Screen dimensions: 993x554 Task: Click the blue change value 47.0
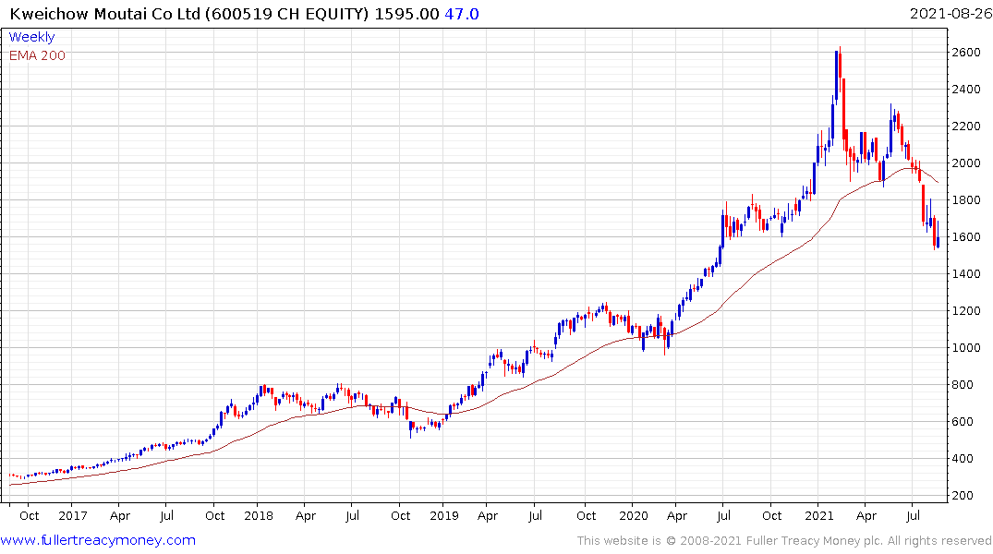pos(462,14)
